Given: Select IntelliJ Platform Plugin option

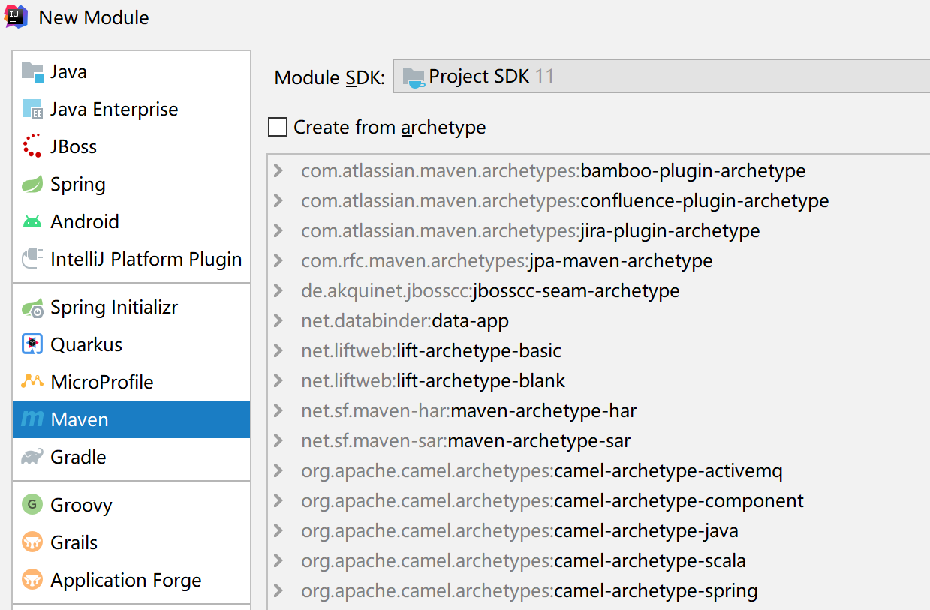Looking at the screenshot, I should [146, 260].
